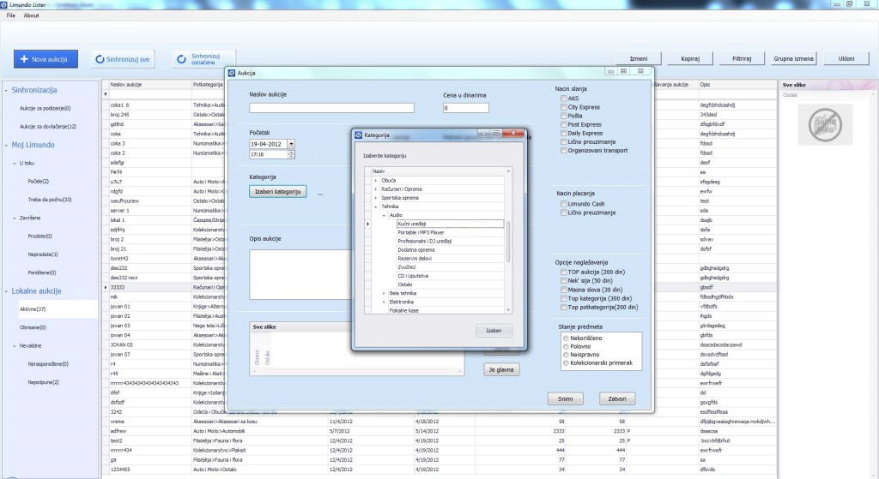The image size is (879, 479).
Task: Expand the Obuća category
Action: [376, 181]
